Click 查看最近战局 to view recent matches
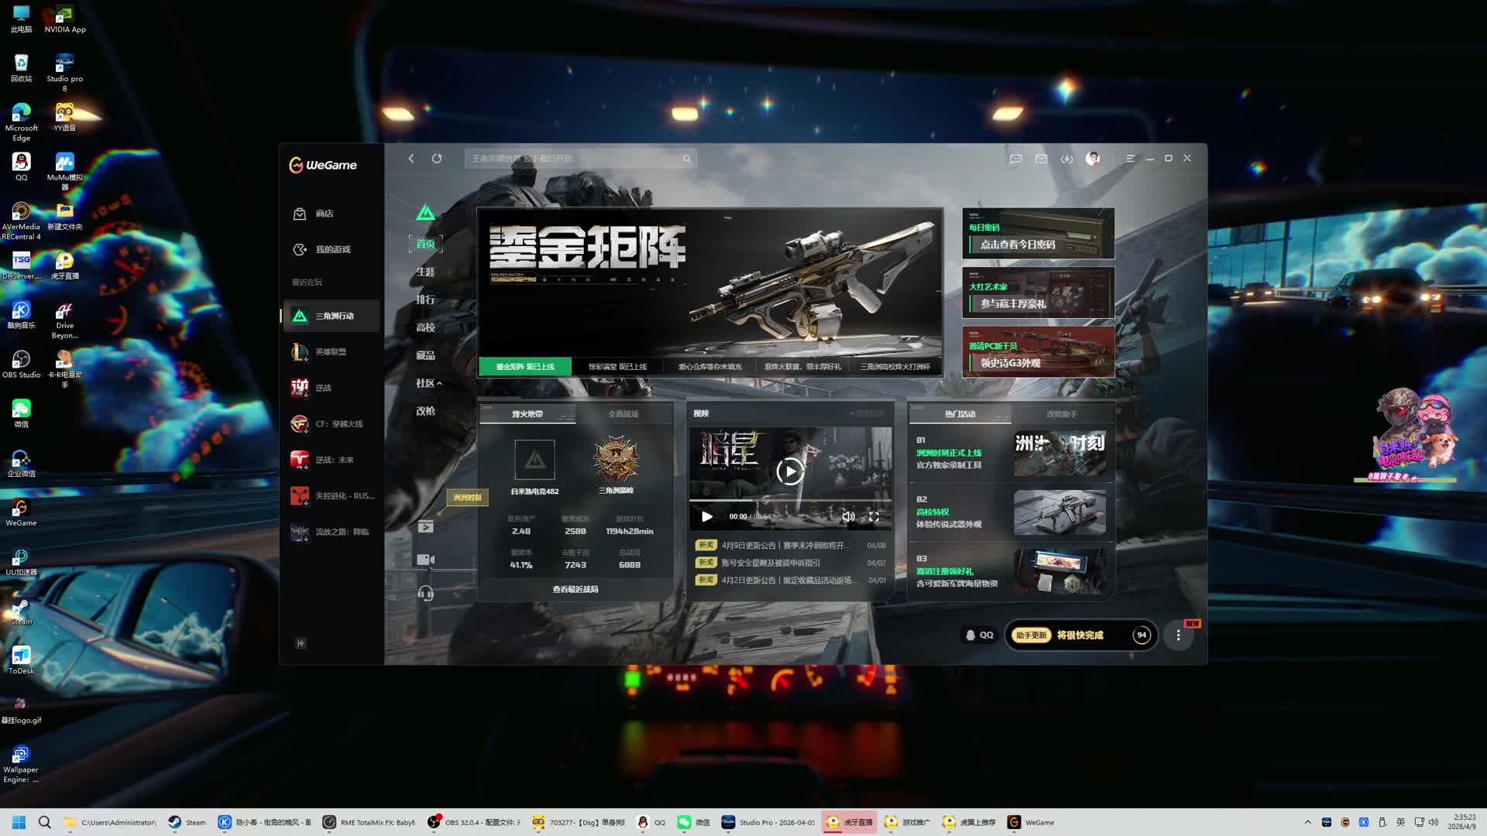 (575, 589)
